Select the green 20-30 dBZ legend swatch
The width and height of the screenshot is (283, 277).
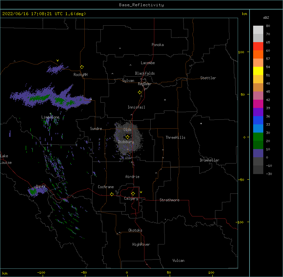click(258, 137)
